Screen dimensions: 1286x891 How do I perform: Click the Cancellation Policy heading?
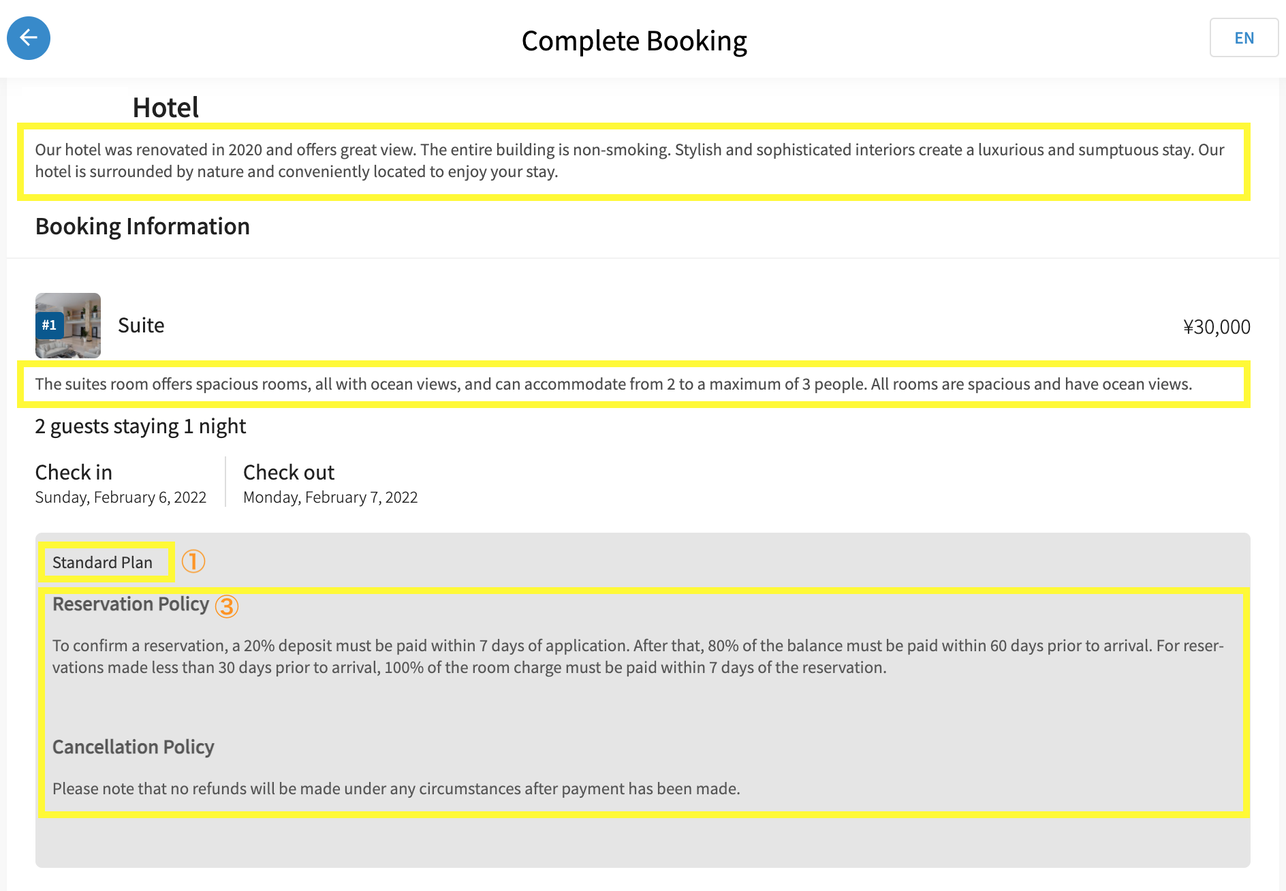(x=134, y=747)
